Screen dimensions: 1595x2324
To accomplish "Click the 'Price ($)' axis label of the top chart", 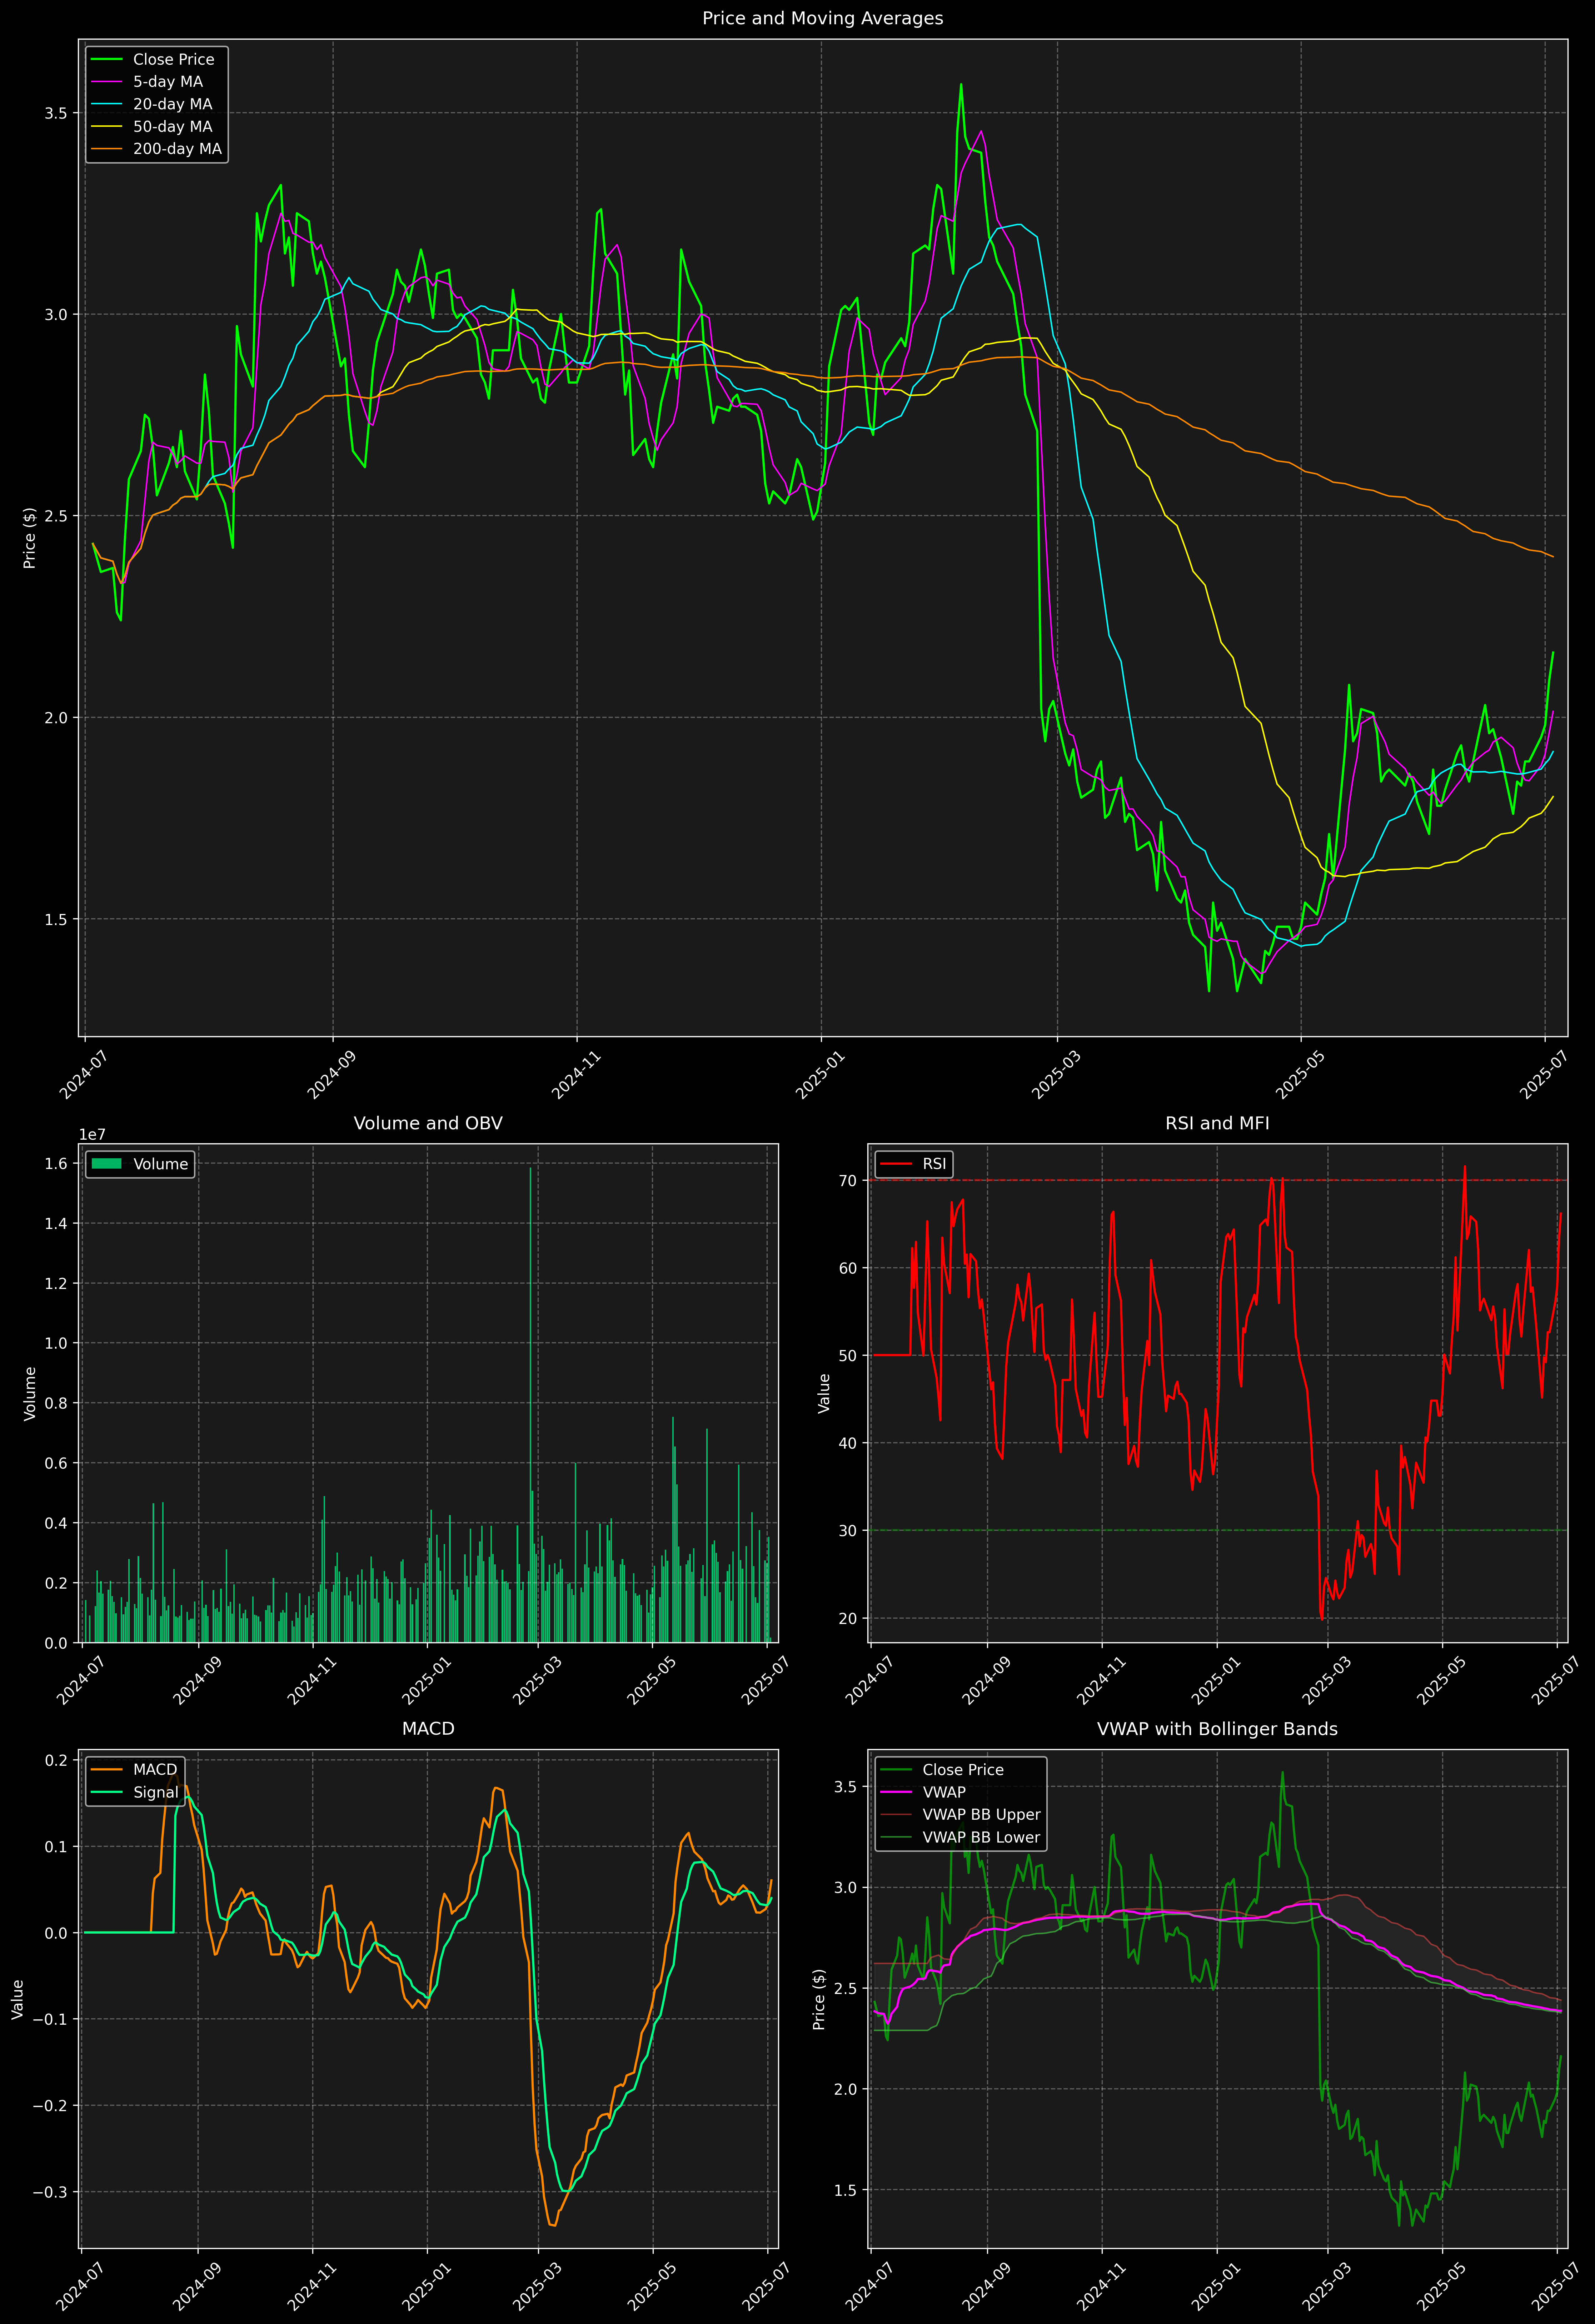I will [x=30, y=538].
